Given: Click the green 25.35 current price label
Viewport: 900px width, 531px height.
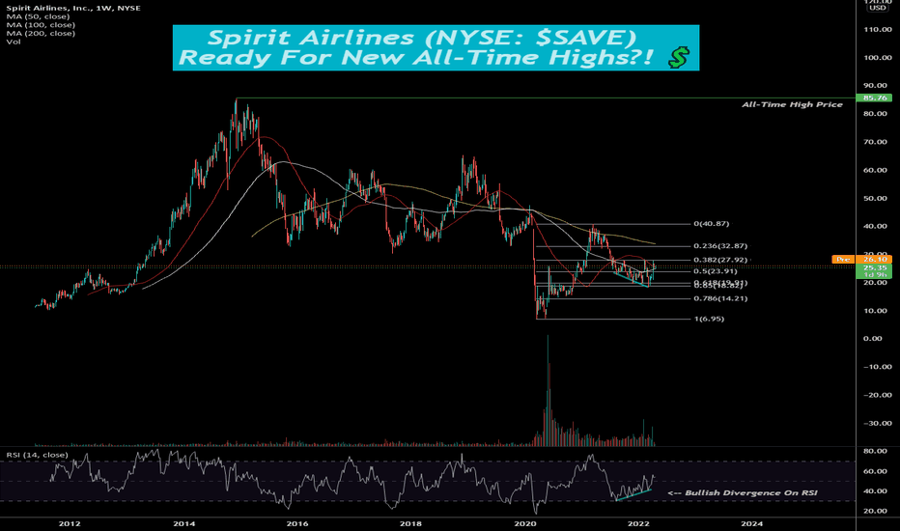Looking at the screenshot, I should point(874,267).
